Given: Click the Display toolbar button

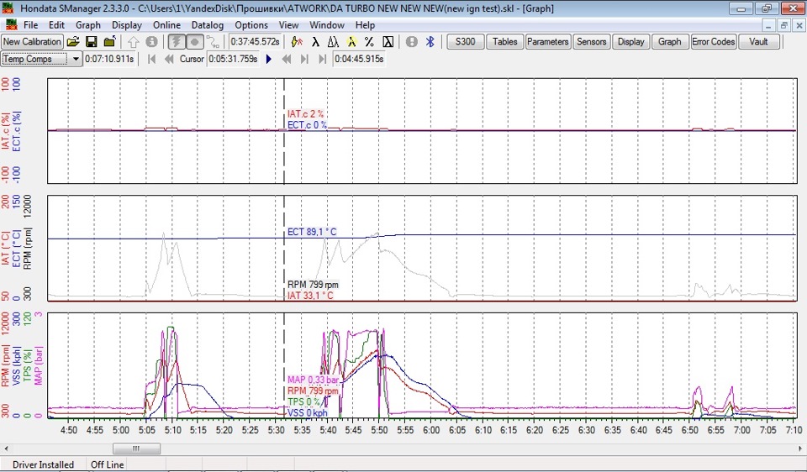Looking at the screenshot, I should [631, 42].
